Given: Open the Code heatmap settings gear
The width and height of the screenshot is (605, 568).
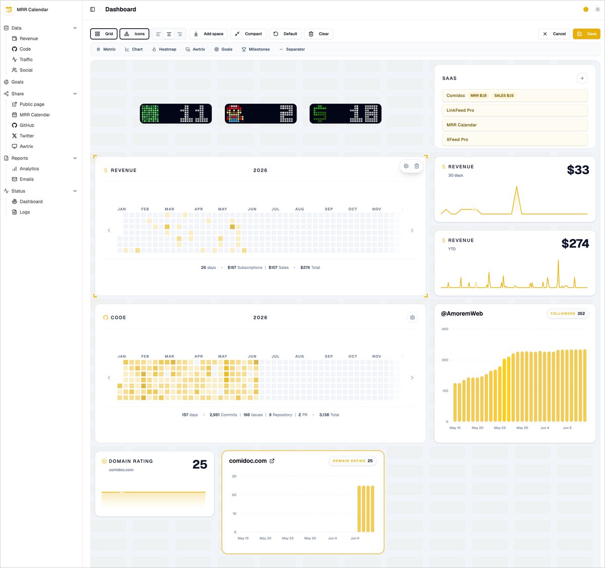Looking at the screenshot, I should pos(412,318).
